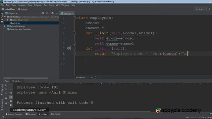Click the stop icon in Run panel

click(6, 89)
